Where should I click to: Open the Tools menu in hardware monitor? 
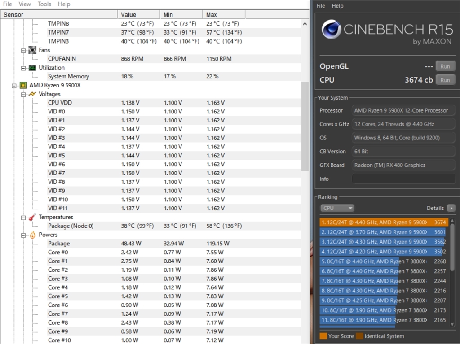click(x=44, y=4)
